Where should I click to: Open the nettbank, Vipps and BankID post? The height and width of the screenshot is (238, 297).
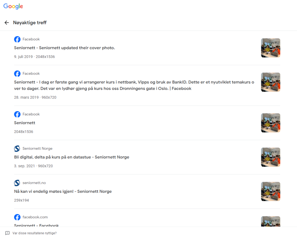click(x=133, y=85)
